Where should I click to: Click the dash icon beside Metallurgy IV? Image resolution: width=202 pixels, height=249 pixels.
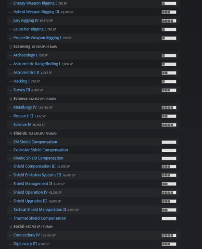click(x=10, y=108)
